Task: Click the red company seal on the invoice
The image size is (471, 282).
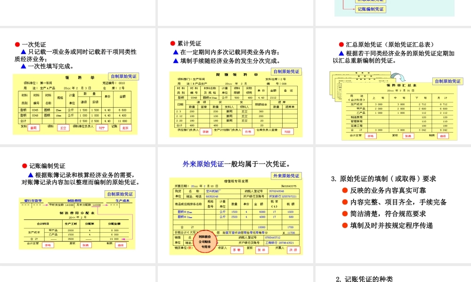Action: coord(206,241)
